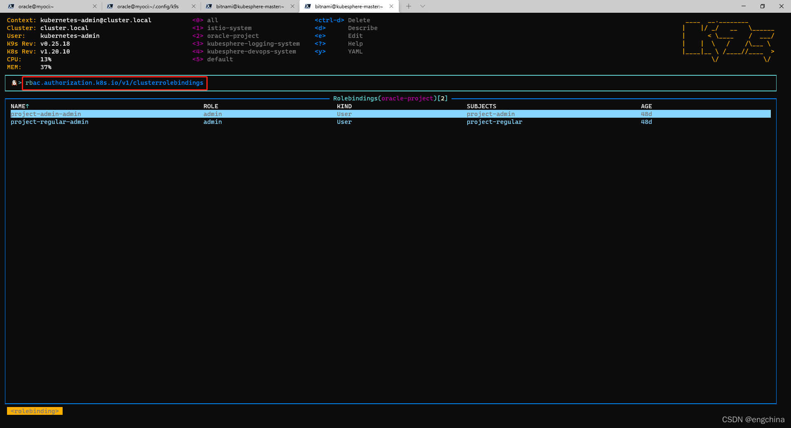Click the PowerShell icon on the k9s config tab
This screenshot has width=791, height=428.
pyautogui.click(x=110, y=6)
